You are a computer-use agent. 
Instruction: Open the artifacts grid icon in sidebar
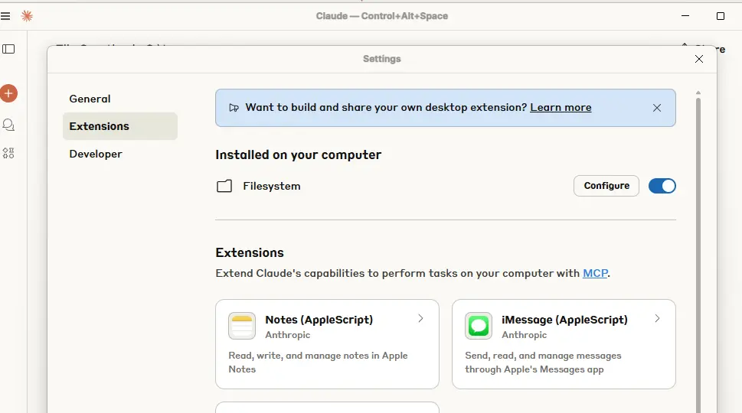pyautogui.click(x=8, y=153)
